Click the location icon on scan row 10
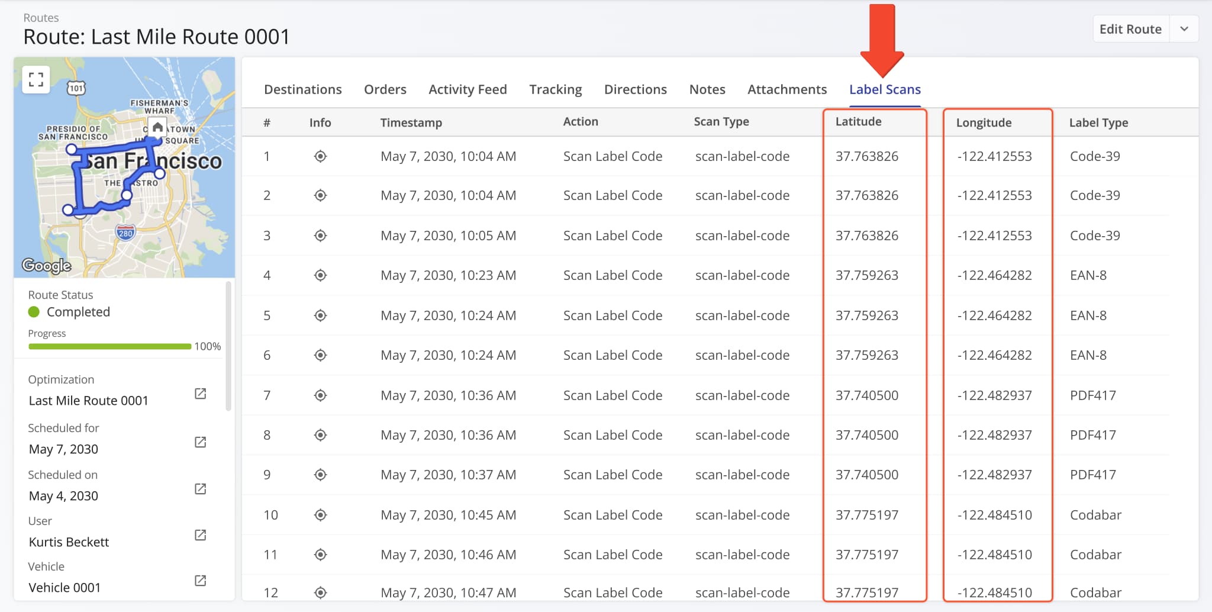The image size is (1212, 612). pyautogui.click(x=320, y=515)
